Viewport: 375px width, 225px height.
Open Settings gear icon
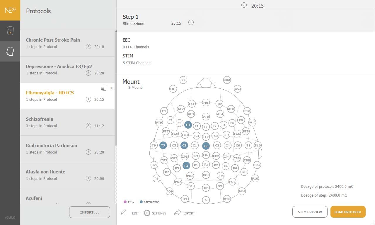pos(147,213)
